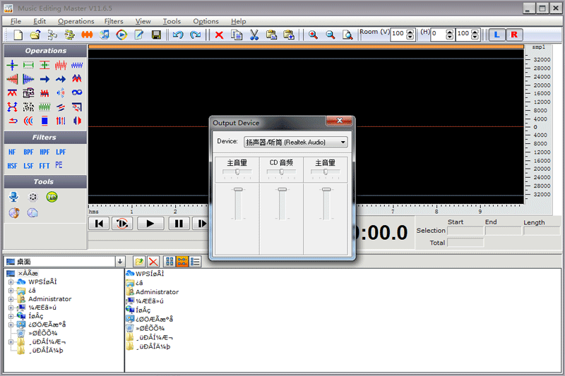The image size is (565, 376).
Task: Create a new file with the blank page icon
Action: (x=18, y=35)
